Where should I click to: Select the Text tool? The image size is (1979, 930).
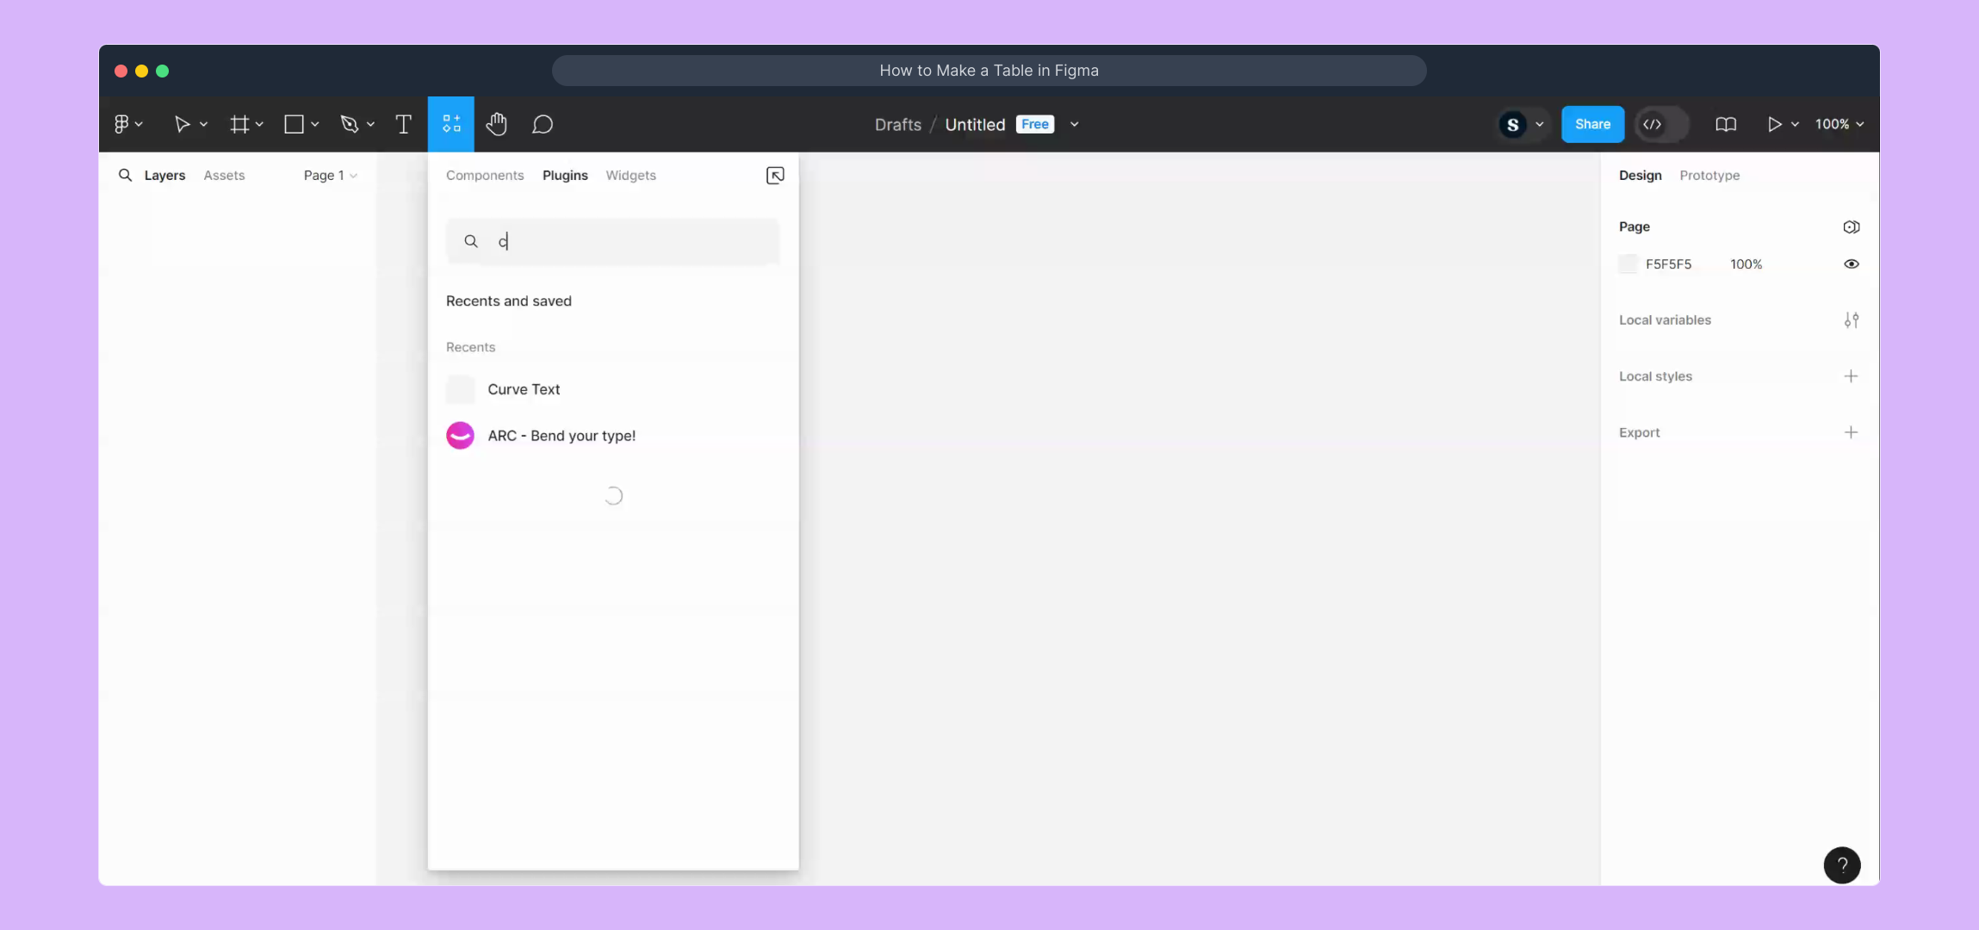(x=403, y=124)
